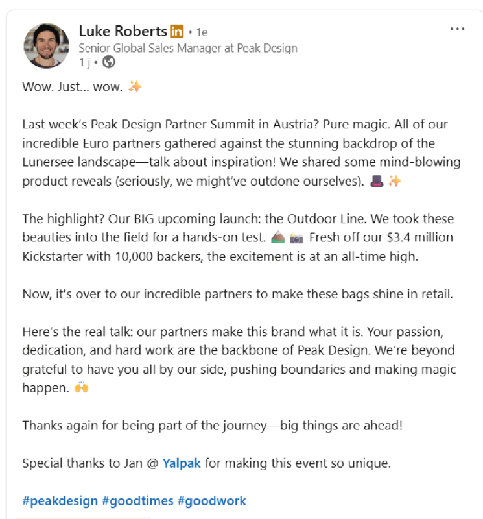Click the top hat emoji
The width and height of the screenshot is (483, 519).
coord(375,181)
